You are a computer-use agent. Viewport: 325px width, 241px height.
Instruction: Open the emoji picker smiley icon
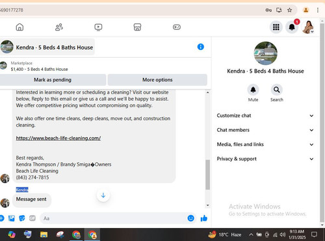pos(190,218)
